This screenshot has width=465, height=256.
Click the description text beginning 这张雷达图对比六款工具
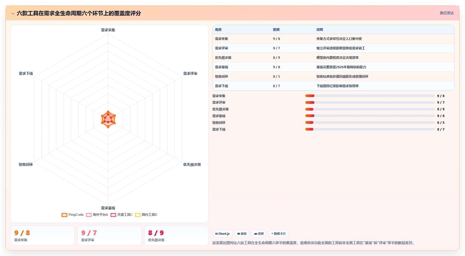(313, 243)
